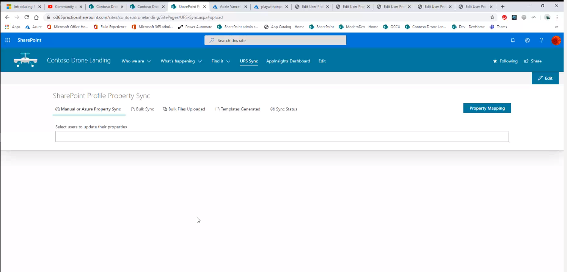Open SharePoint notifications bell
The image size is (567, 272).
pos(513,40)
